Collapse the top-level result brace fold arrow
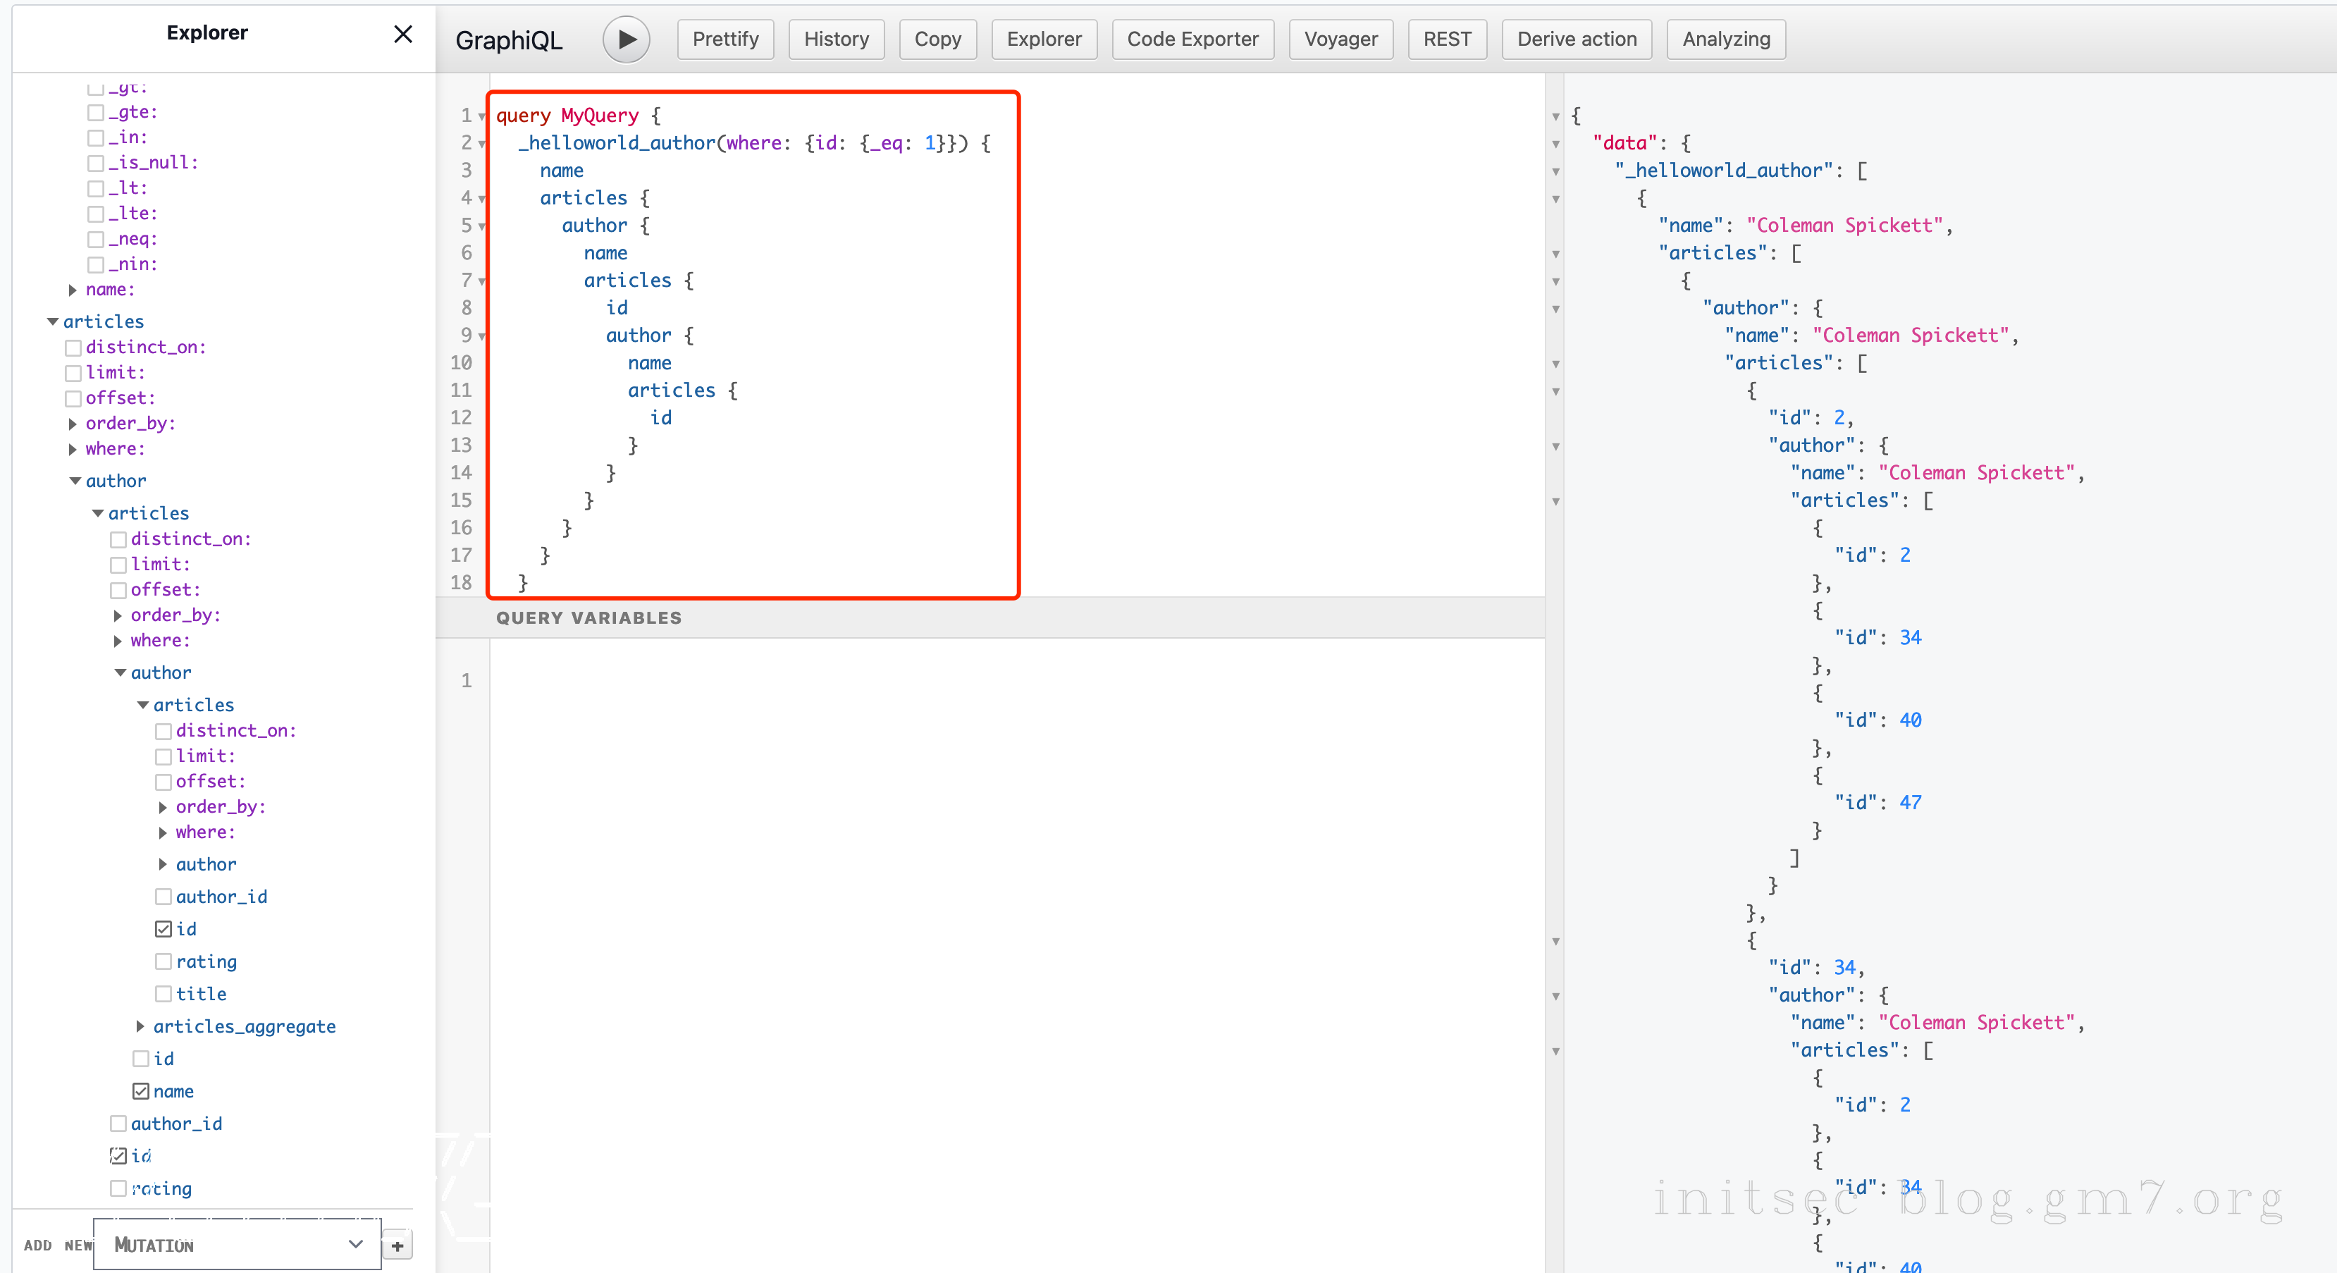Viewport: 2337px width, 1273px height. 1556,117
